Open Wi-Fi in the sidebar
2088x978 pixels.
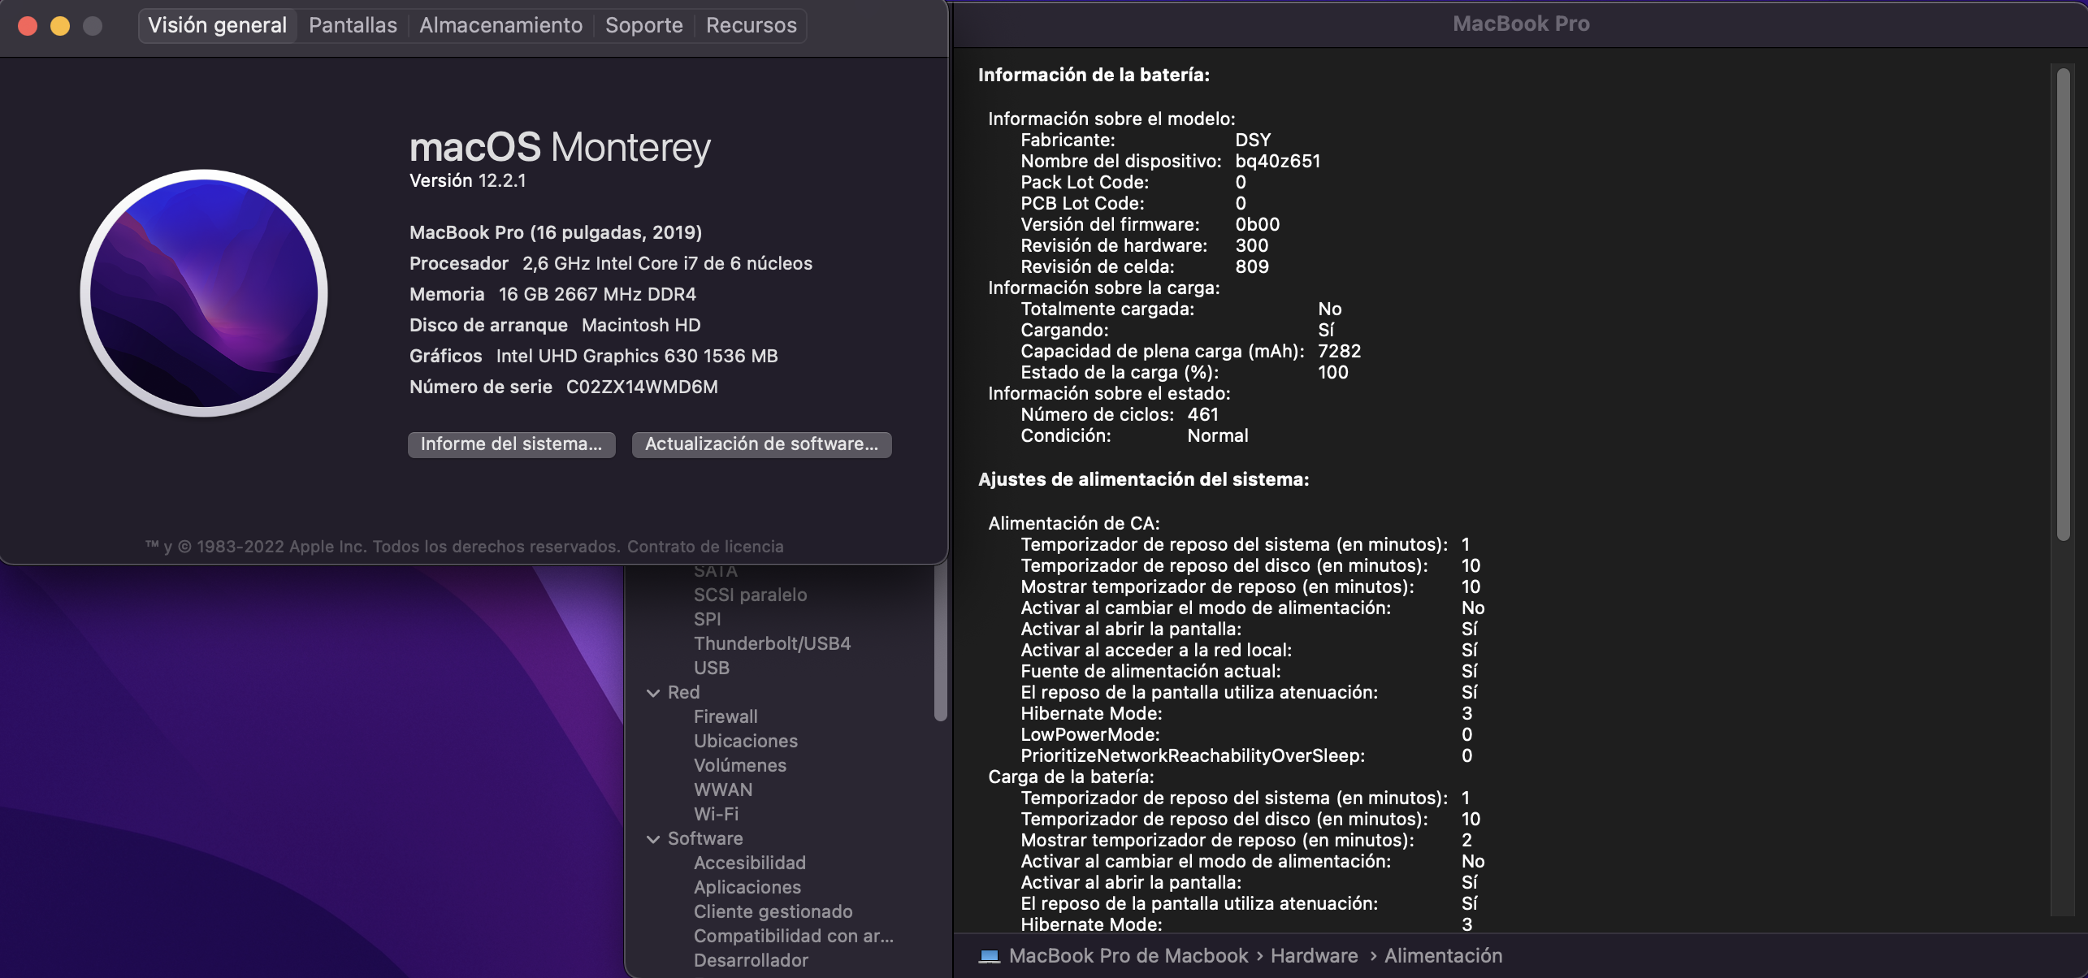tap(716, 814)
